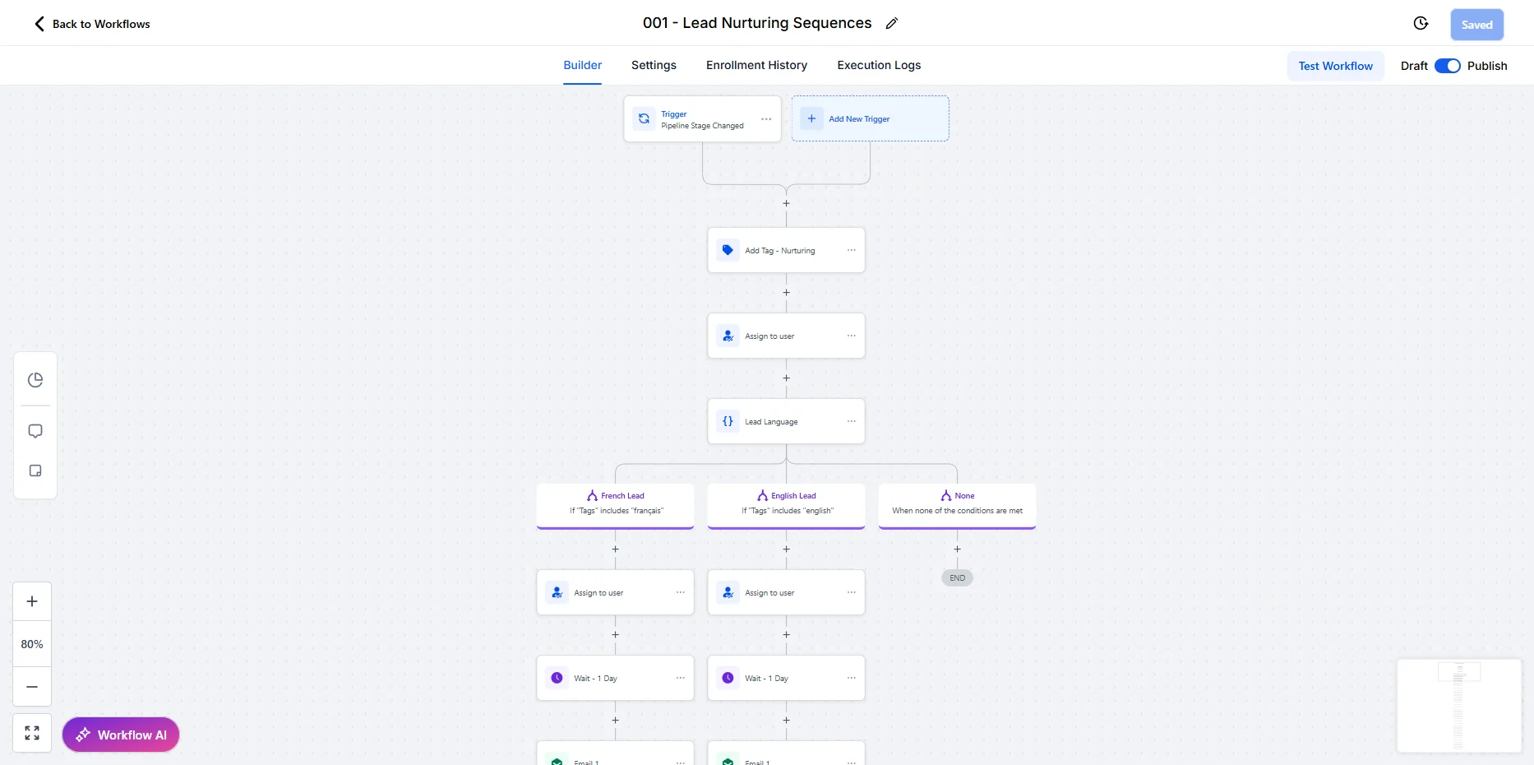Add step under French Lead branch
This screenshot has width=1534, height=765.
click(x=615, y=549)
